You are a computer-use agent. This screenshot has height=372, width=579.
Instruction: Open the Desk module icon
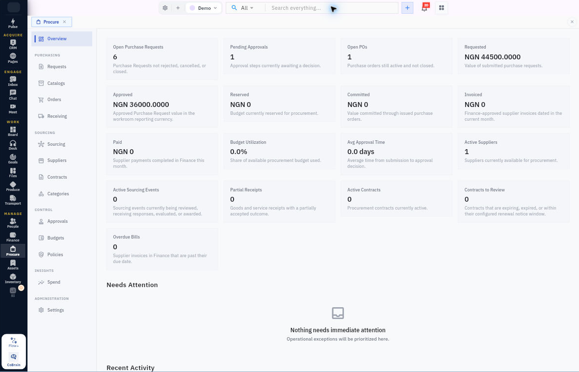[13, 145]
